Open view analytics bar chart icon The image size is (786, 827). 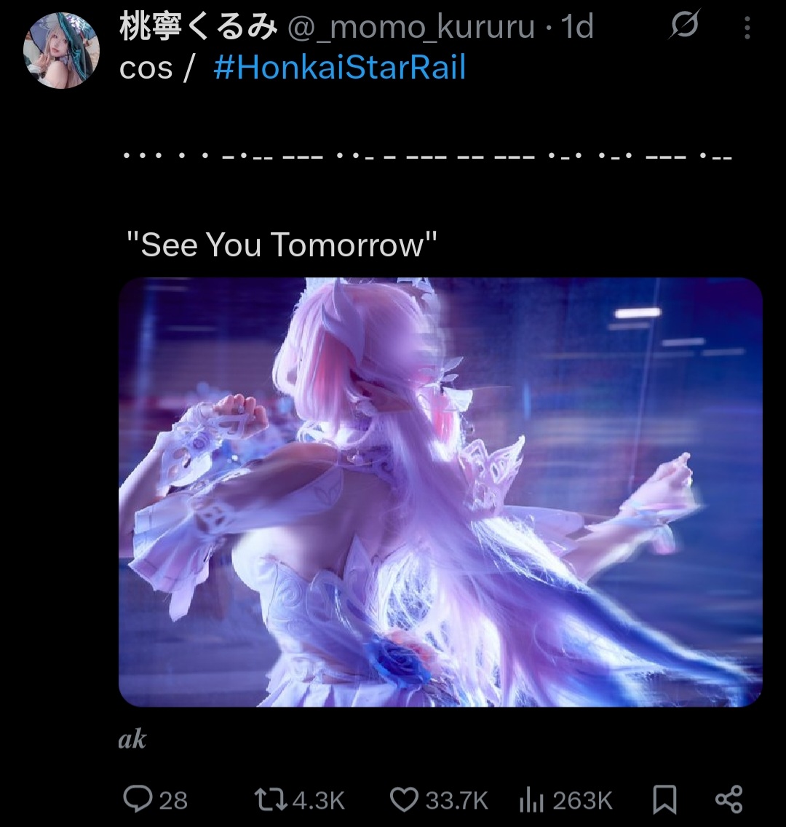pyautogui.click(x=531, y=799)
